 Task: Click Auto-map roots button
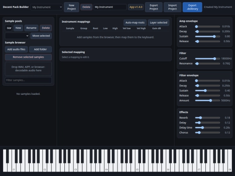click(x=135, y=23)
